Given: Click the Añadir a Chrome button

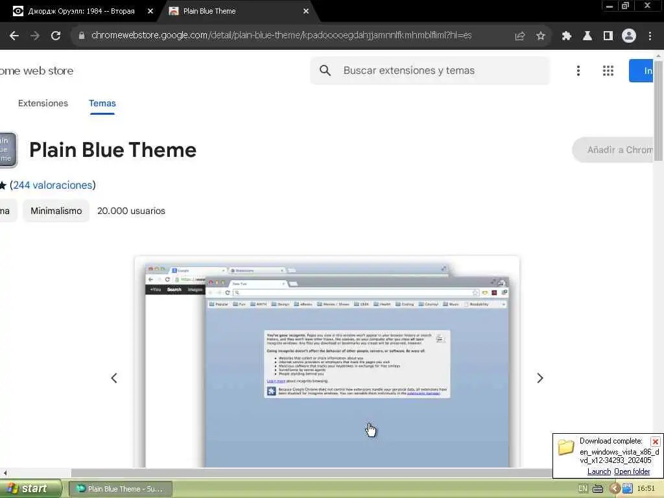Looking at the screenshot, I should point(613,150).
